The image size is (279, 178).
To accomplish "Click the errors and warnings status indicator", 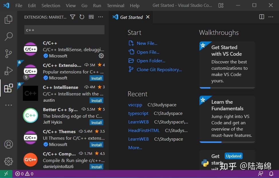I will click(24, 173).
